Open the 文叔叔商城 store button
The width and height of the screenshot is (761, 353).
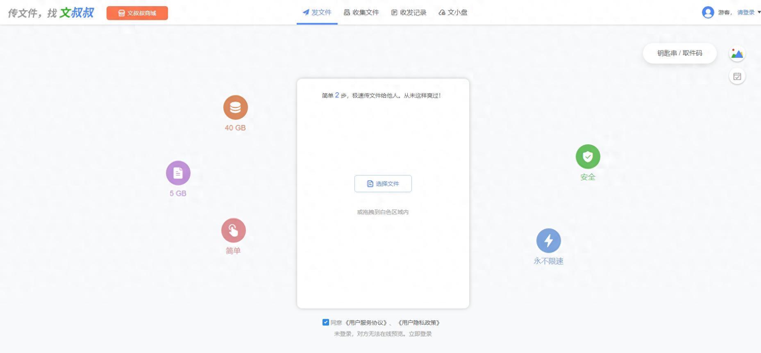(x=137, y=13)
